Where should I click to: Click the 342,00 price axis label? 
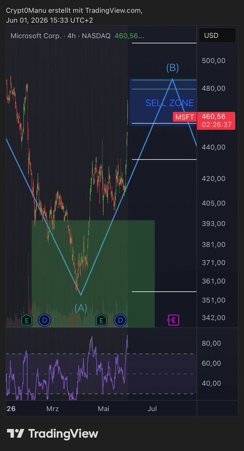coord(213,318)
